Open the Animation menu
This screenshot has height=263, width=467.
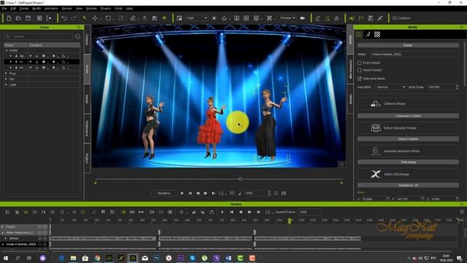[x=51, y=9]
